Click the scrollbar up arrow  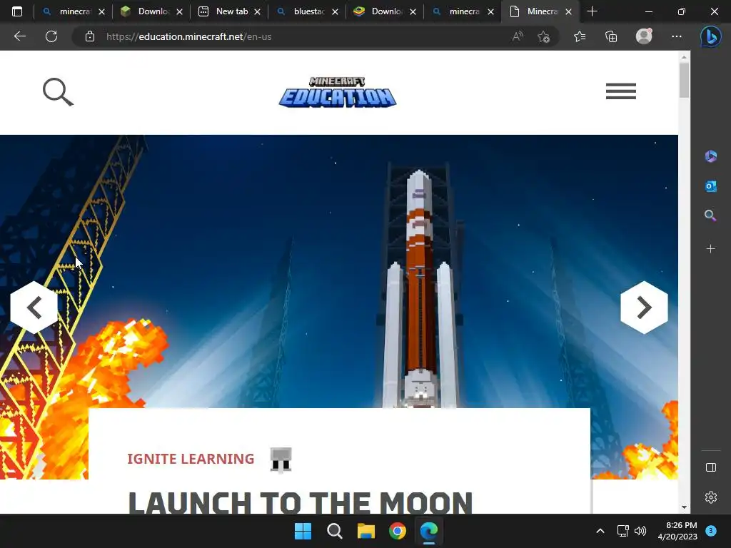[684, 57]
